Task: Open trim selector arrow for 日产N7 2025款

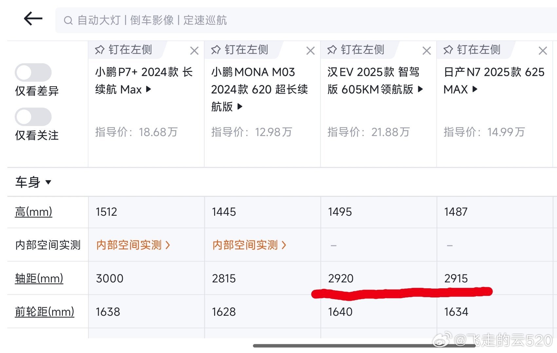Action: (x=475, y=89)
